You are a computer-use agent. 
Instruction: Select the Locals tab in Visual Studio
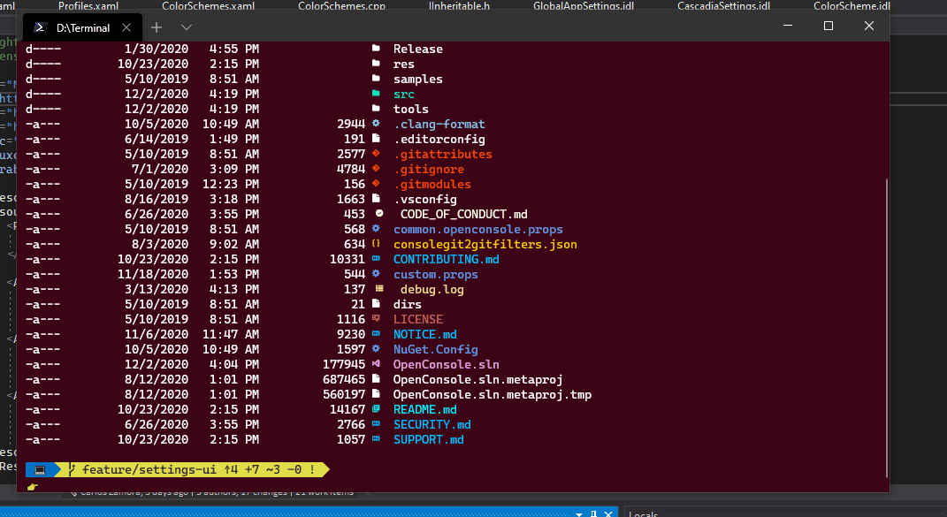point(643,513)
